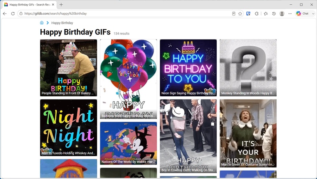Expand the Chat dropdown arrow
The height and width of the screenshot is (179, 317).
(x=313, y=13)
